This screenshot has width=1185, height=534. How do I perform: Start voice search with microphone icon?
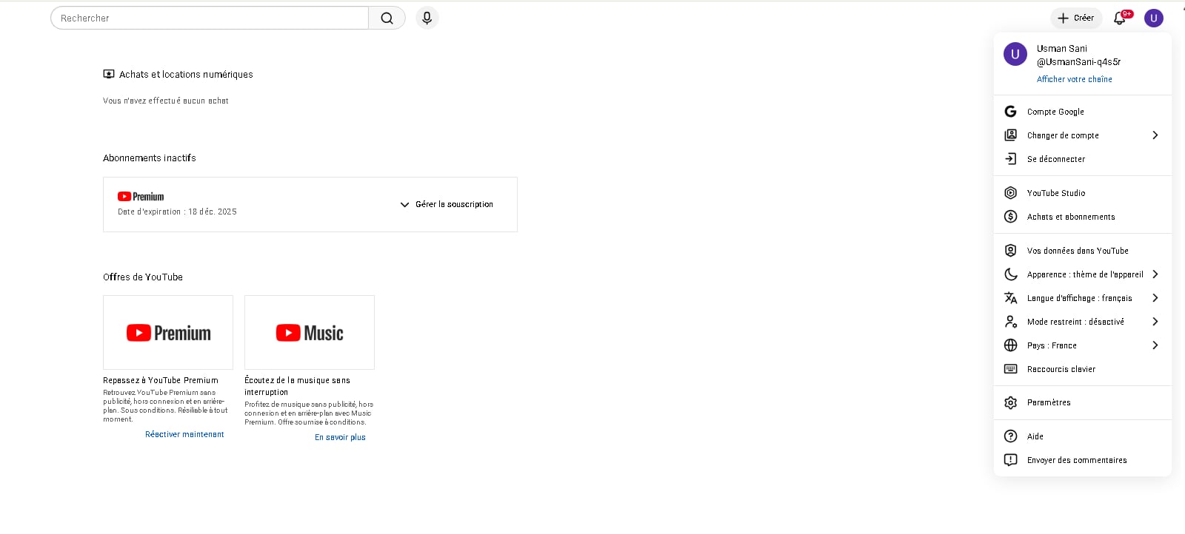coord(427,18)
